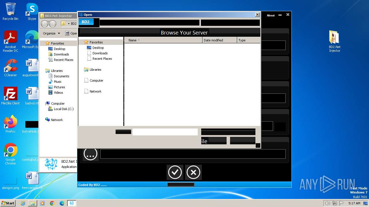Sort by the Name column header
369x207 pixels.
click(163, 40)
